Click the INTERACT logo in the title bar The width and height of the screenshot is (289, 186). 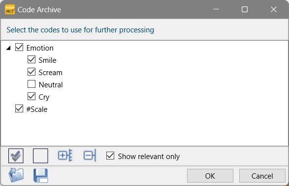(10, 9)
